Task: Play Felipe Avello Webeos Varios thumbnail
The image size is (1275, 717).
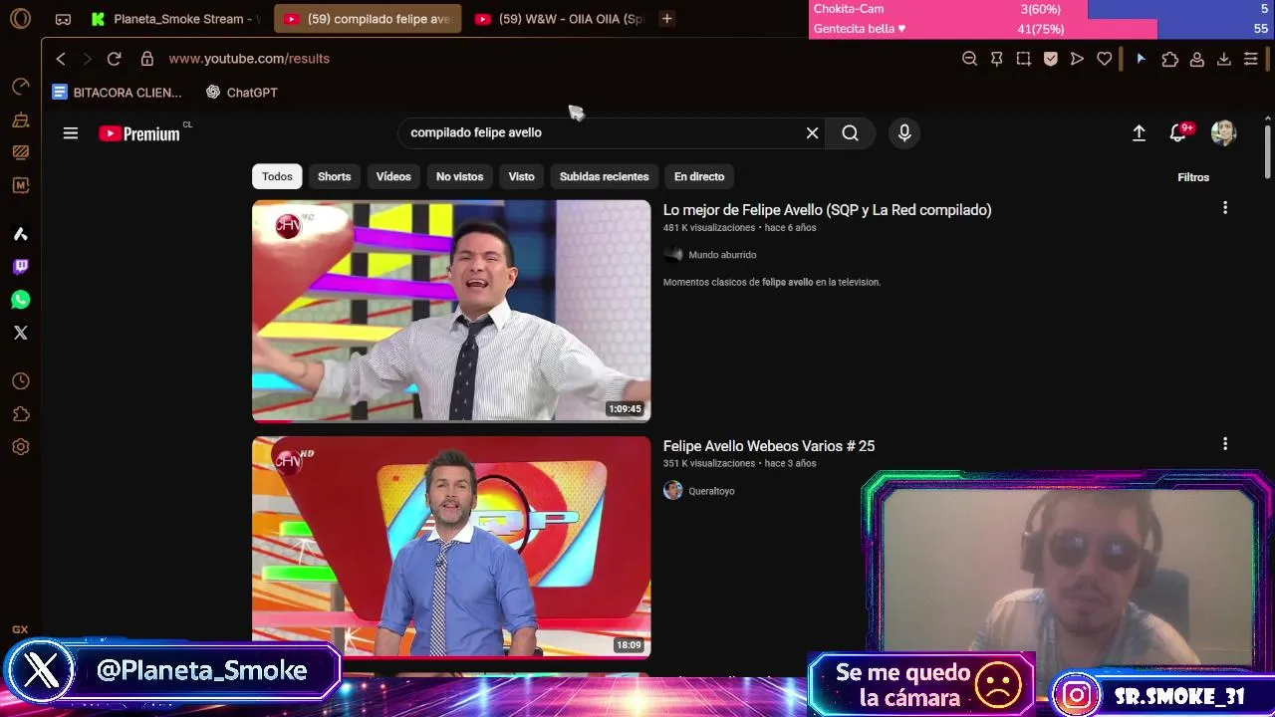Action: tap(451, 548)
